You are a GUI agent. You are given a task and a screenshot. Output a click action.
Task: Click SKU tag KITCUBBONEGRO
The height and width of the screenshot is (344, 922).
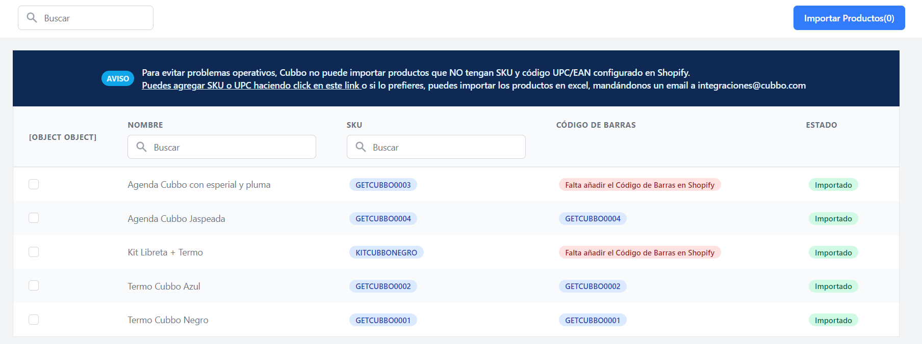(x=386, y=252)
